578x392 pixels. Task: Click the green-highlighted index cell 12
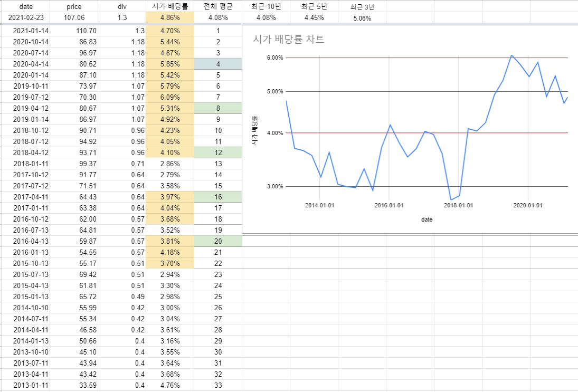(218, 152)
